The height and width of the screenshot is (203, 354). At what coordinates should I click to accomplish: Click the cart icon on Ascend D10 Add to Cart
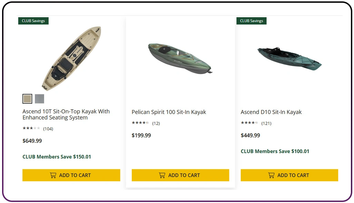(271, 175)
